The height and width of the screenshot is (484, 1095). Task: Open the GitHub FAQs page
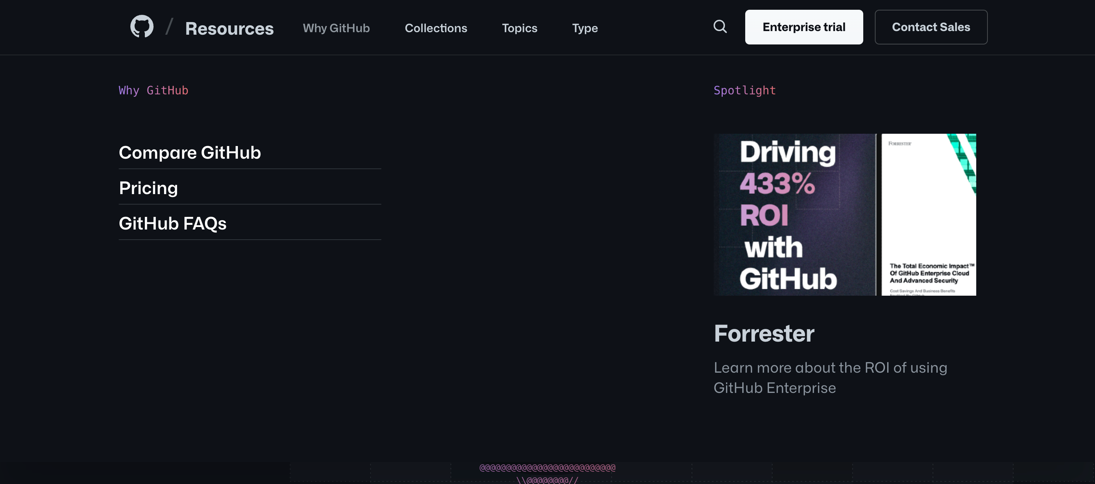[x=173, y=223]
